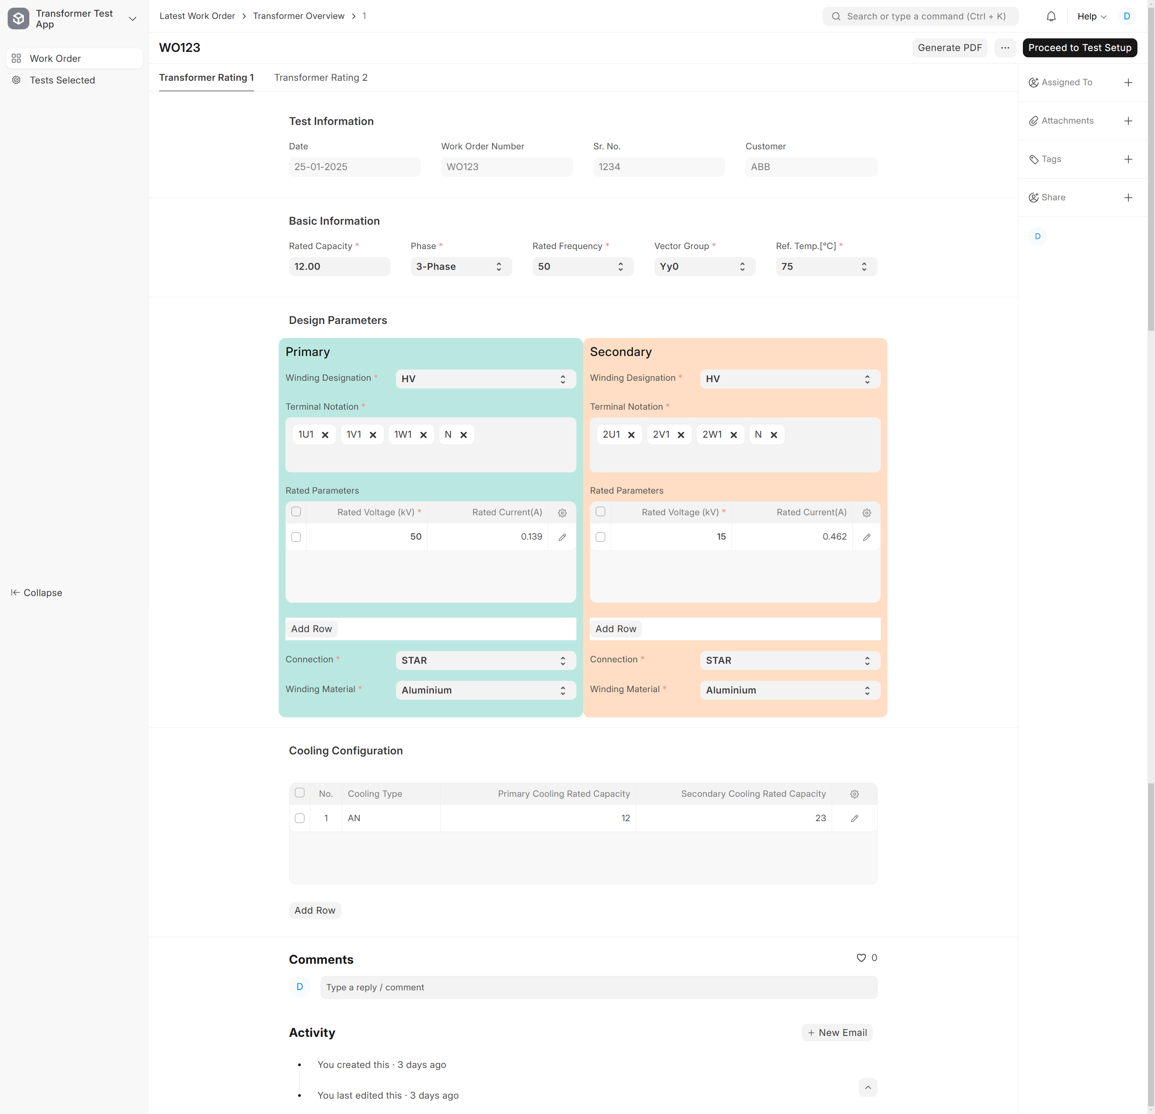The image size is (1155, 1114).
Task: Edit the Secondary 15 kV row pencil
Action: [866, 537]
